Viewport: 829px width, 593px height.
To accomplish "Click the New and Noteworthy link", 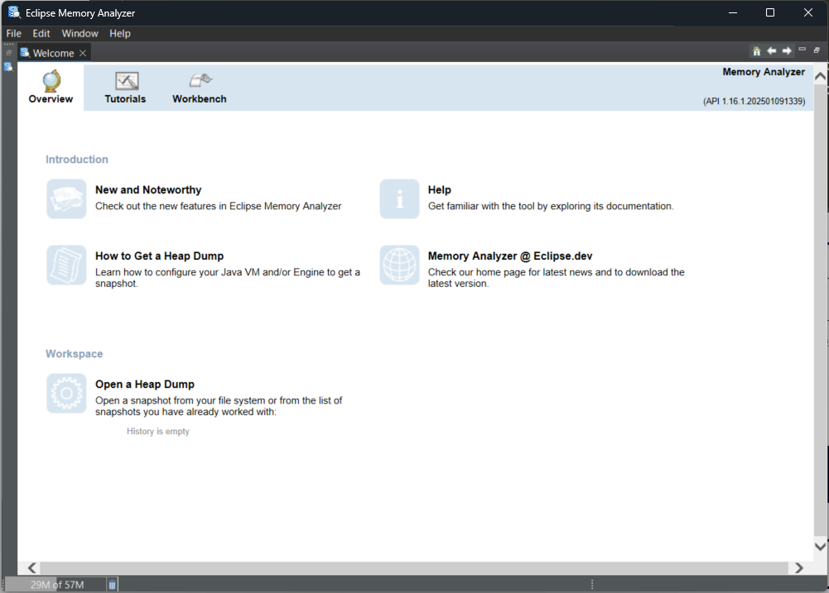I will click(x=148, y=189).
